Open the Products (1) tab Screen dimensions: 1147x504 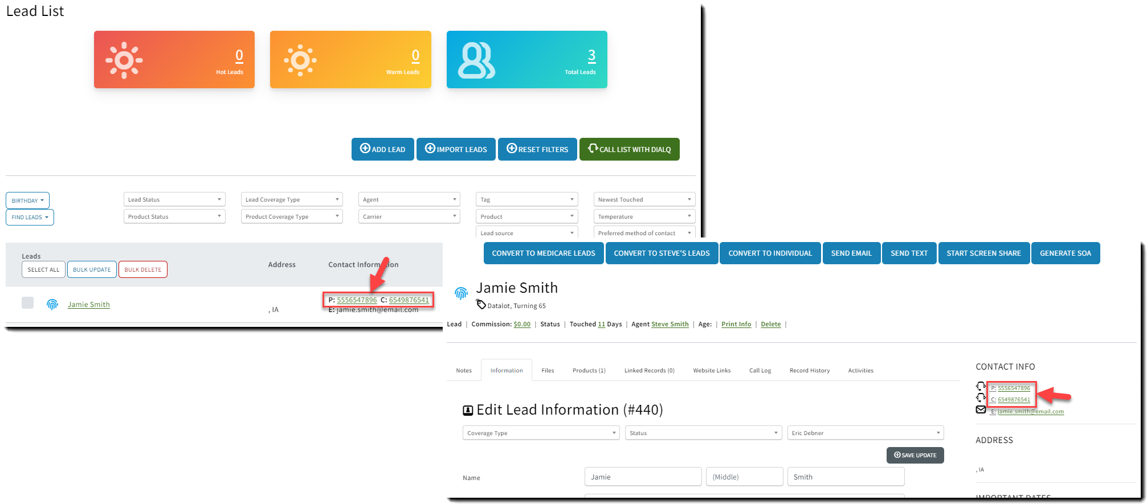(589, 370)
